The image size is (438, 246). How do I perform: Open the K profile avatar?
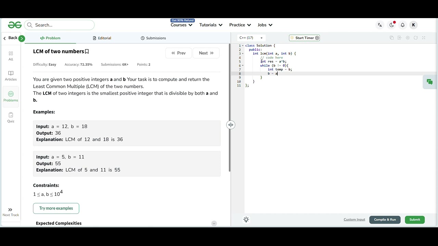pyautogui.click(x=413, y=25)
